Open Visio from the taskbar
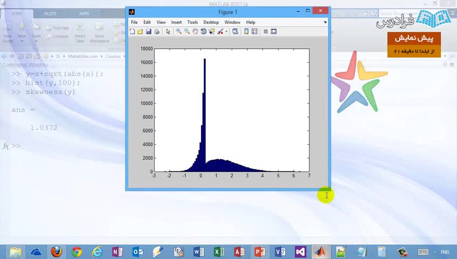 pos(280,252)
